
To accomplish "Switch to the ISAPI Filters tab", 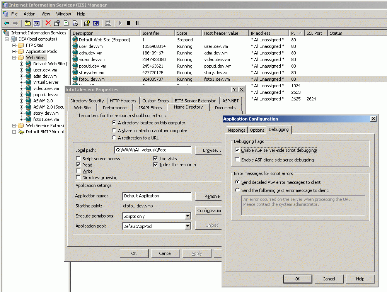I will [150, 108].
